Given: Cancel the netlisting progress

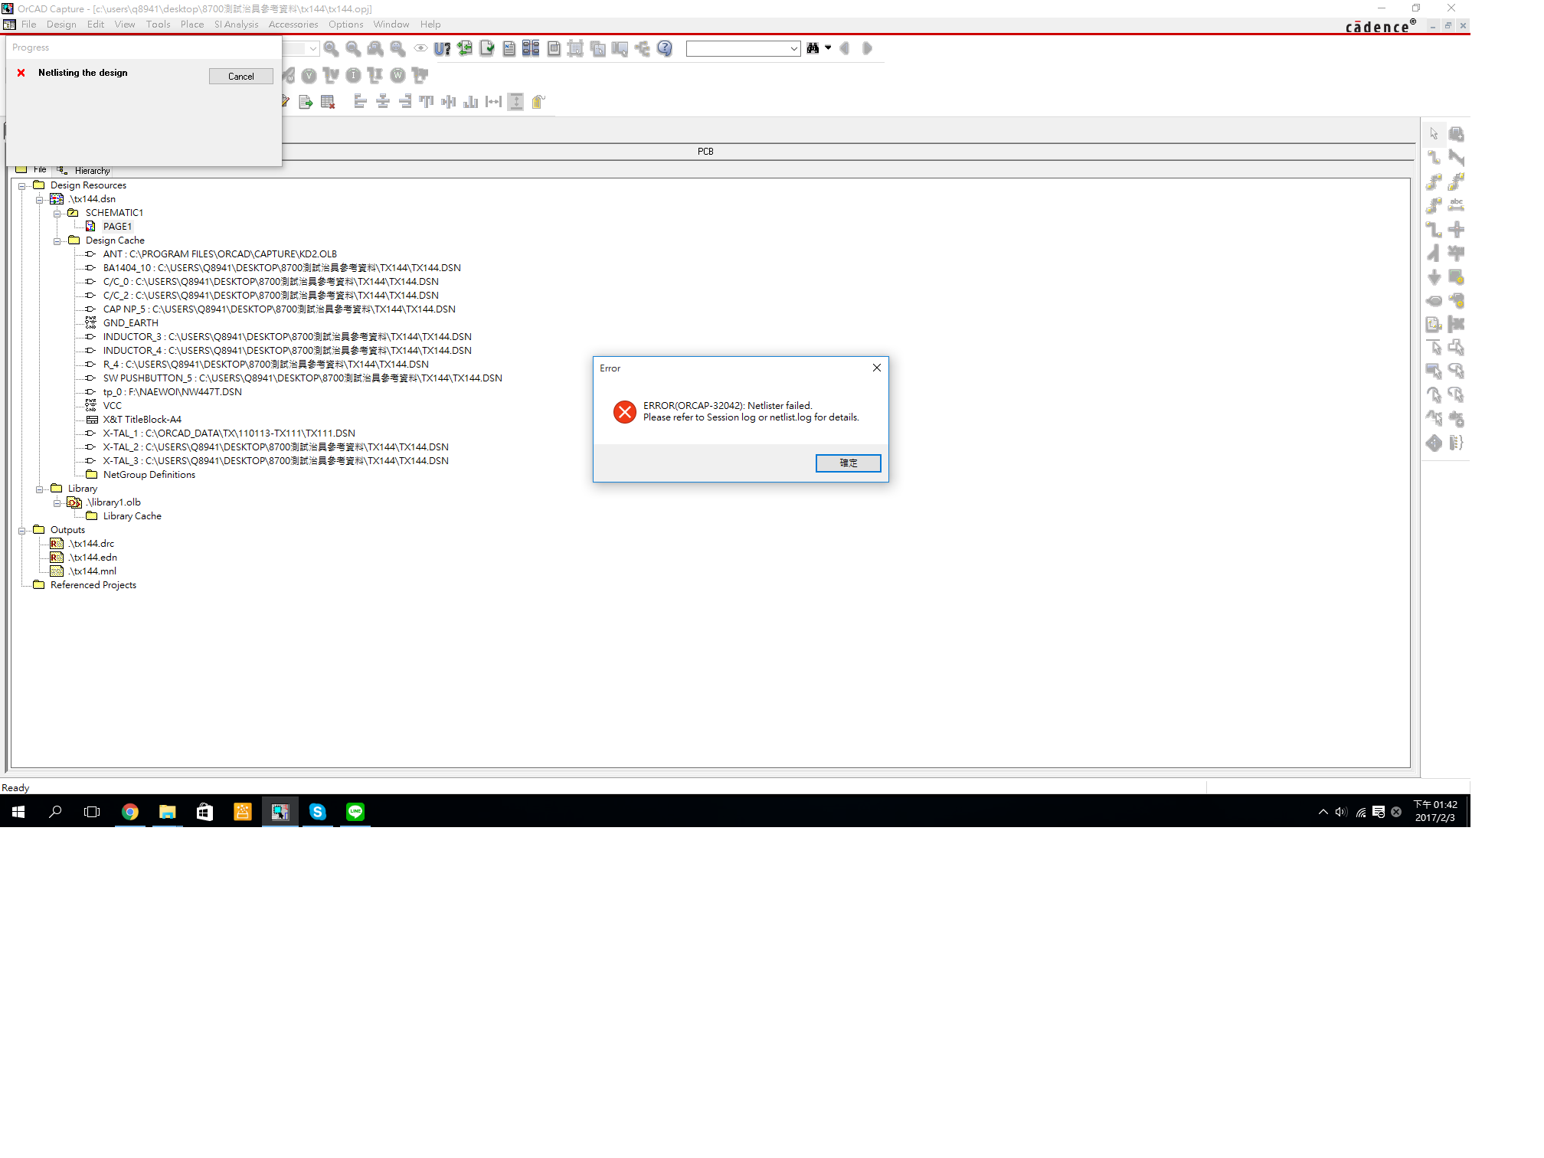Looking at the screenshot, I should [240, 77].
